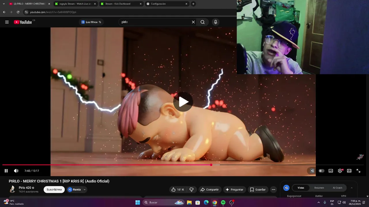Show hidden system tray icons

tap(319, 202)
